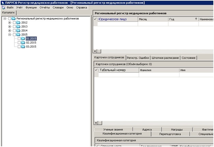Click left scroll arrow of register grid
The width and height of the screenshot is (214, 147).
tap(95, 51)
